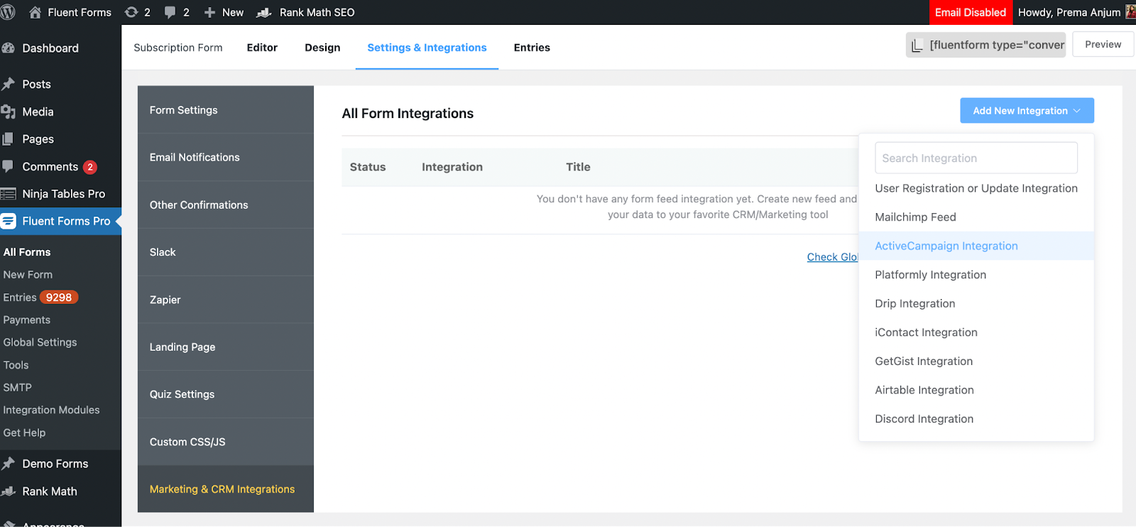The width and height of the screenshot is (1136, 527).
Task: Open the Fluent Forms home icon
Action: tap(35, 12)
